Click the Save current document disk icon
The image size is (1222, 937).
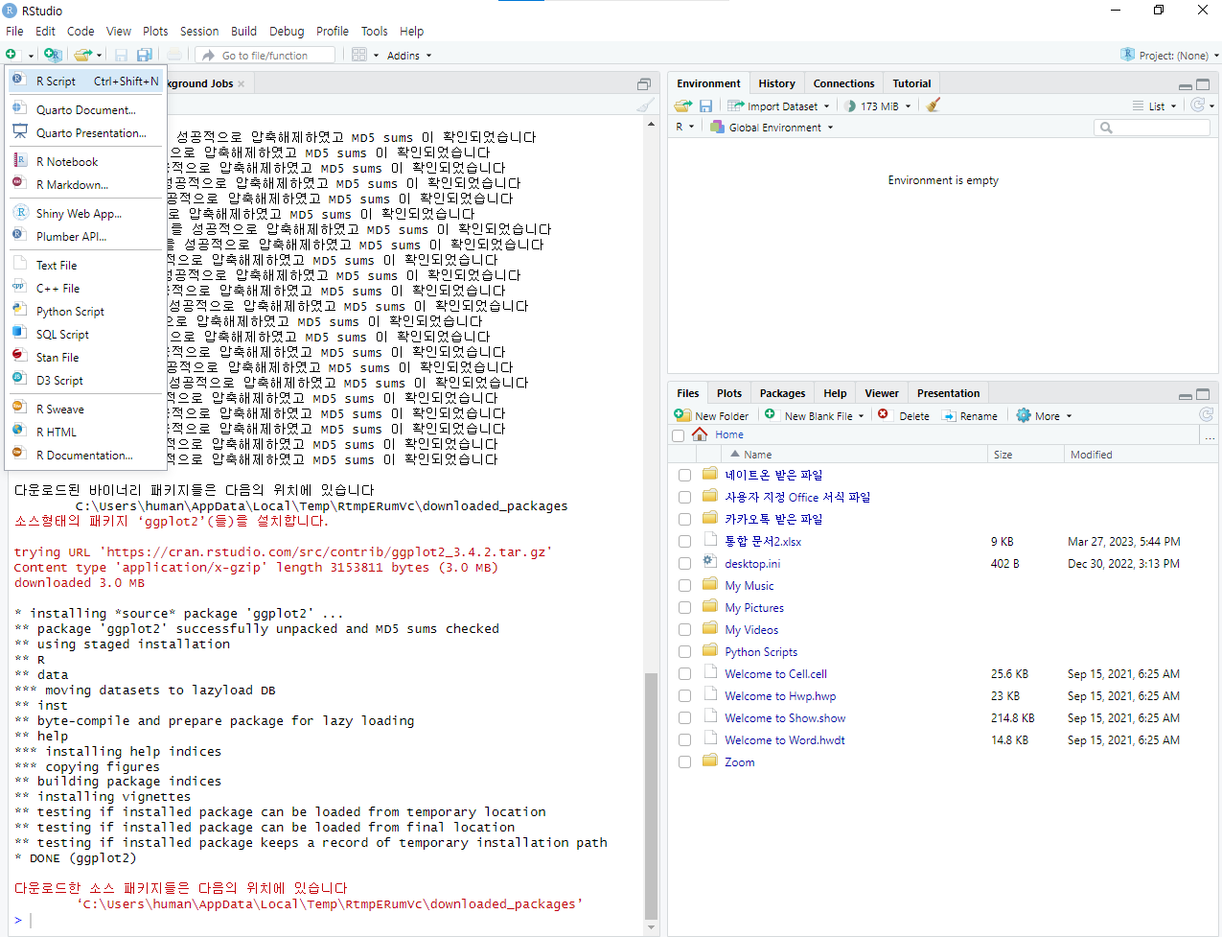pyautogui.click(x=121, y=56)
